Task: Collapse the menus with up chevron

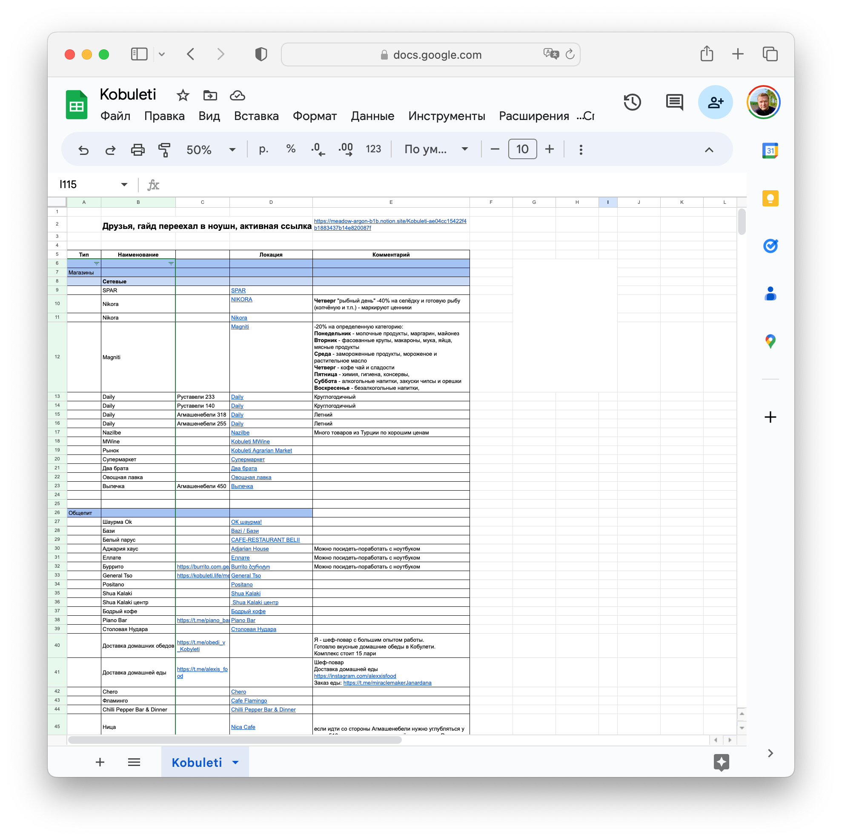Action: click(709, 150)
